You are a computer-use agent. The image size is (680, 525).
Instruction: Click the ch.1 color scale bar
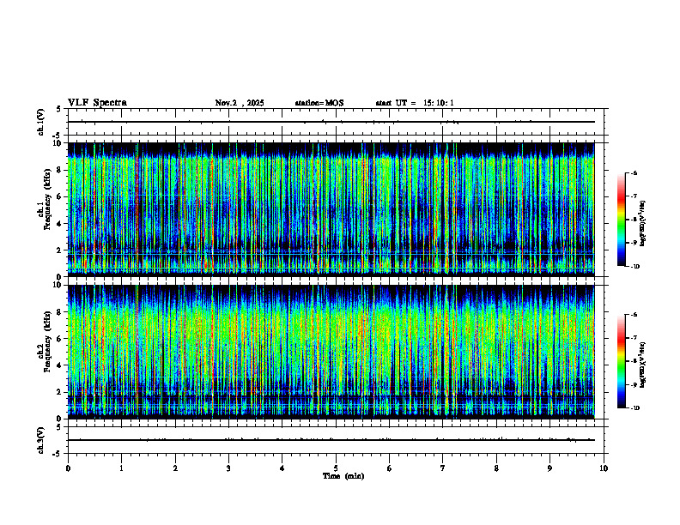[621, 220]
